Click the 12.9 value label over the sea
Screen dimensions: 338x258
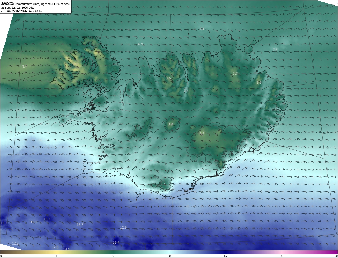tap(123, 227)
